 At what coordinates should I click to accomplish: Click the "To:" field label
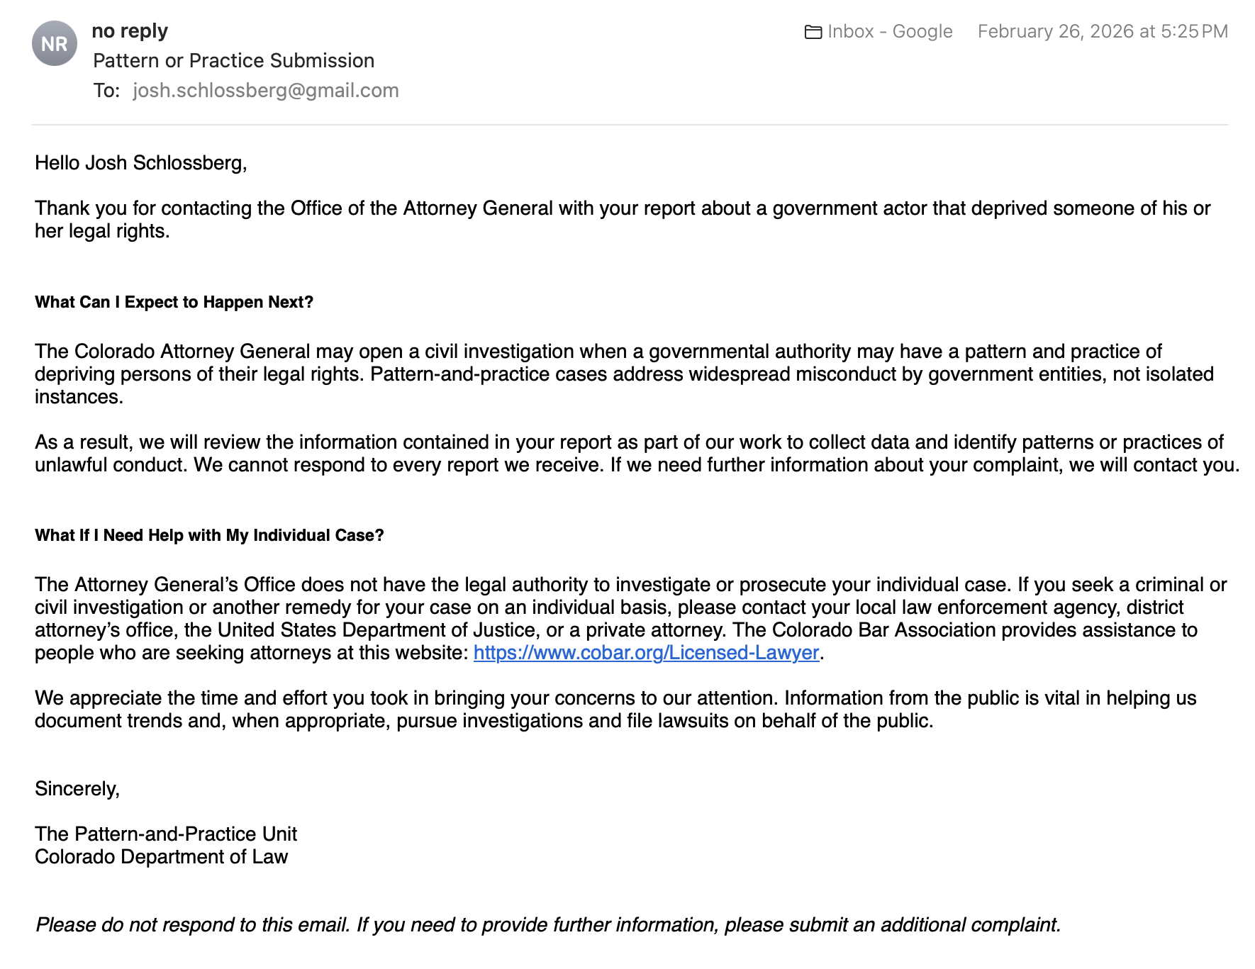107,91
